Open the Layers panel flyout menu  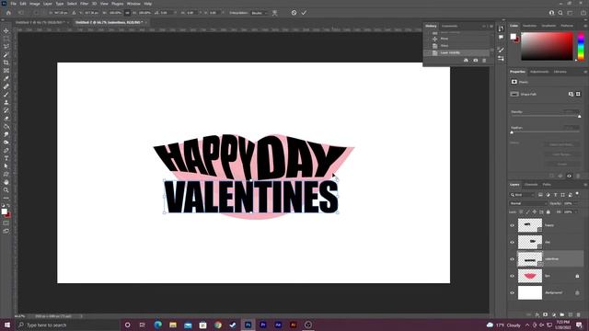(585, 185)
